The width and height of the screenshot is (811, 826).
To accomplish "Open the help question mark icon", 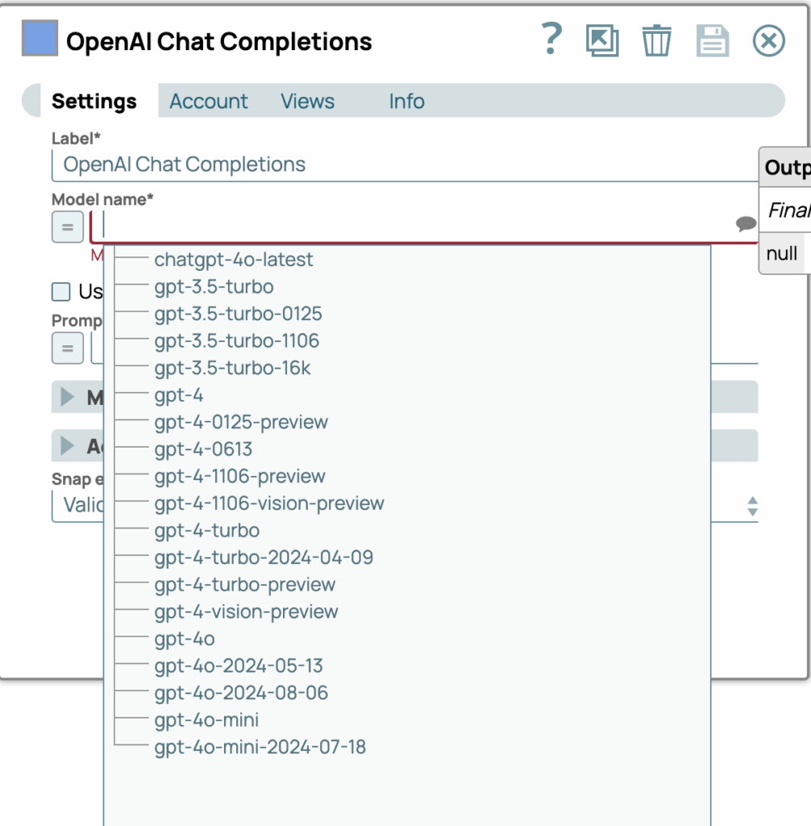I will [x=551, y=39].
